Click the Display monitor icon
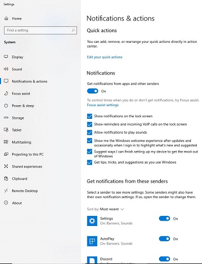202x264 pixels. click(6, 56)
